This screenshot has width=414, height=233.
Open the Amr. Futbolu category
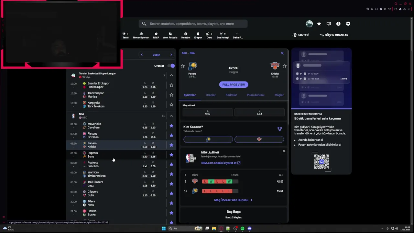coord(170,35)
